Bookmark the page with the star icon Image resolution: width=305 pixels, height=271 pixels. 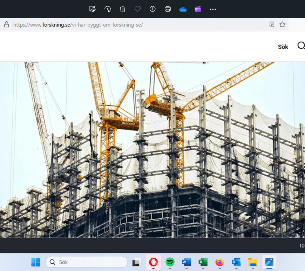pos(282,25)
